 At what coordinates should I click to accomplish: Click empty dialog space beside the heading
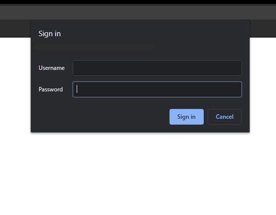pos(155,34)
